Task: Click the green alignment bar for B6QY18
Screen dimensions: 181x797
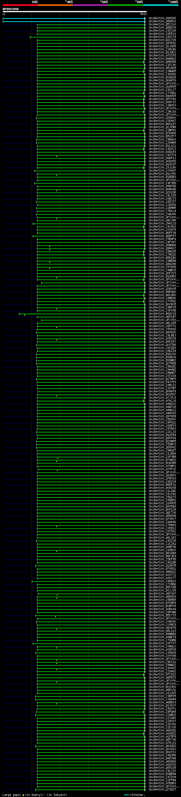Action: (x=82, y=314)
